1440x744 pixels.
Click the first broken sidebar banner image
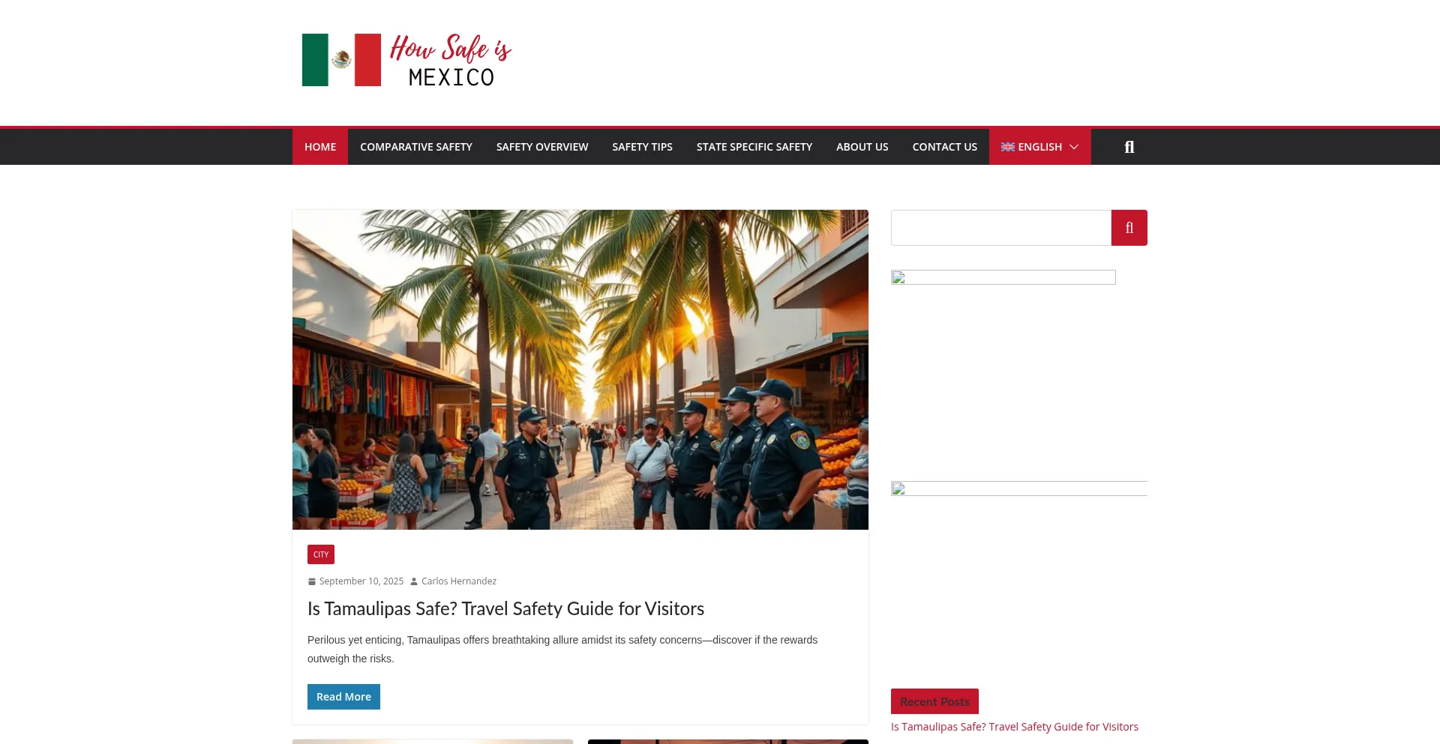tap(1003, 277)
